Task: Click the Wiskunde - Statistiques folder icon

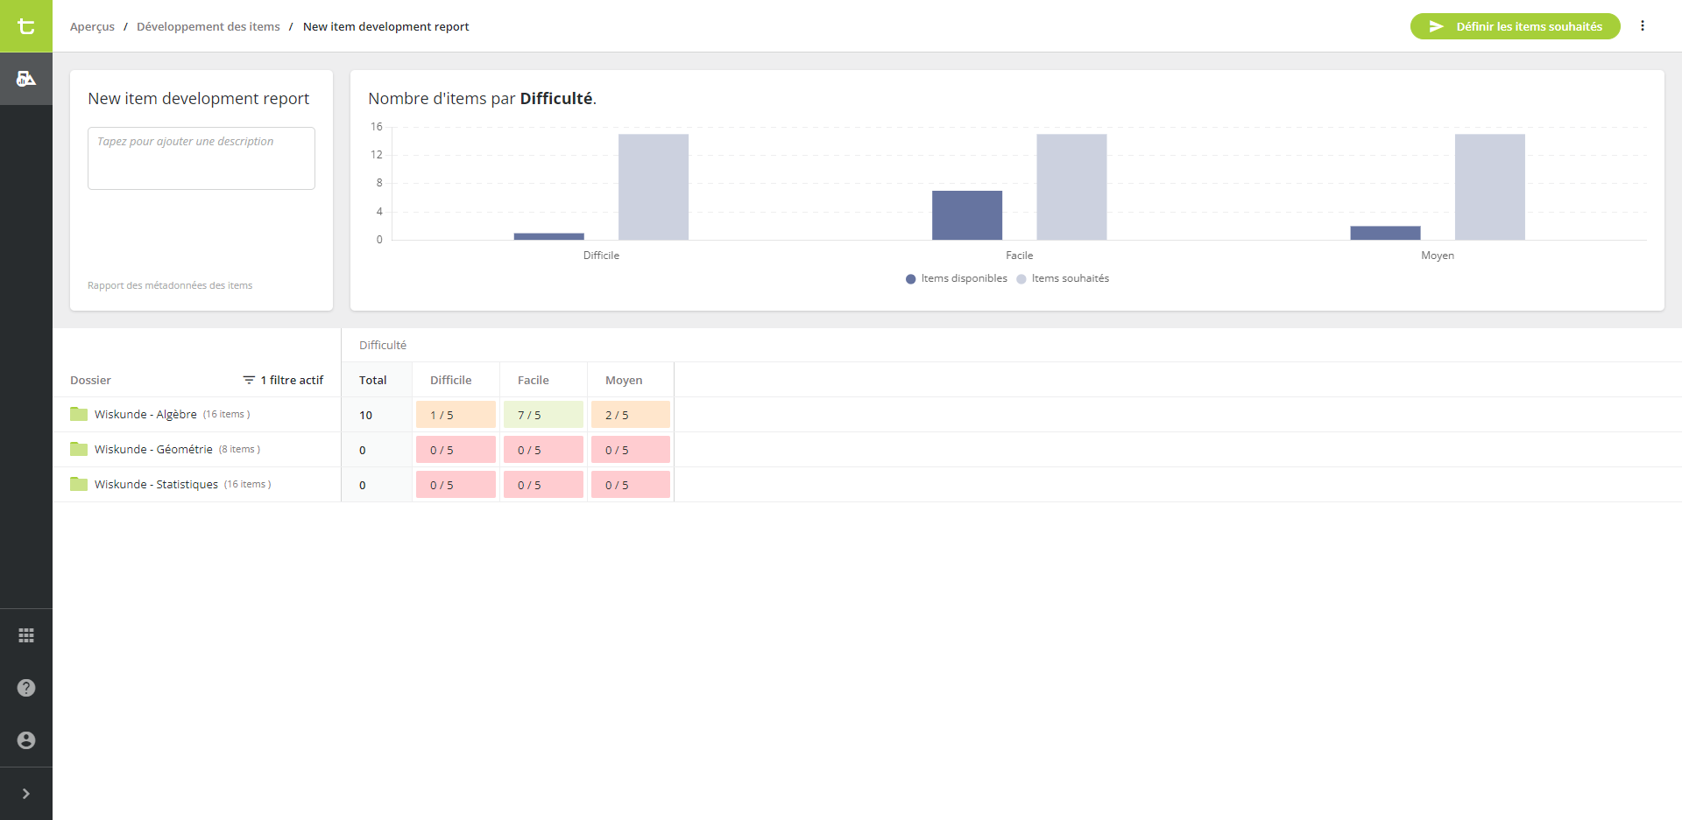Action: coord(79,485)
